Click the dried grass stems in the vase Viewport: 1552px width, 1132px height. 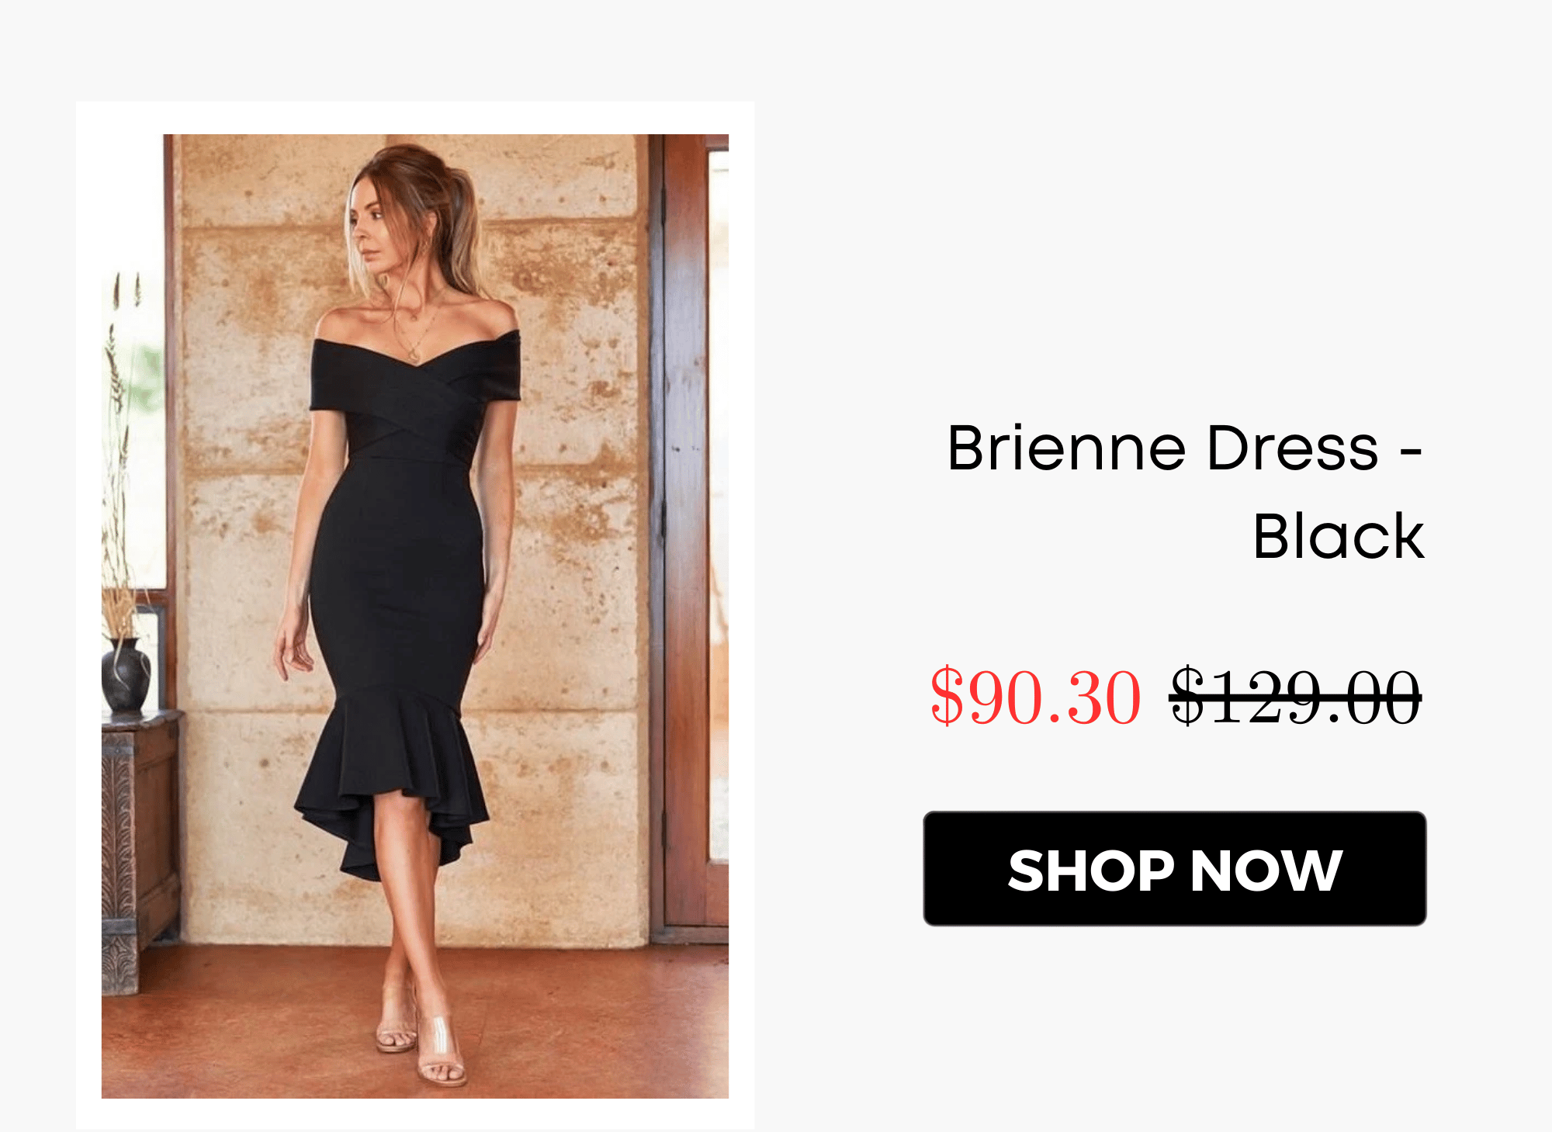click(122, 458)
